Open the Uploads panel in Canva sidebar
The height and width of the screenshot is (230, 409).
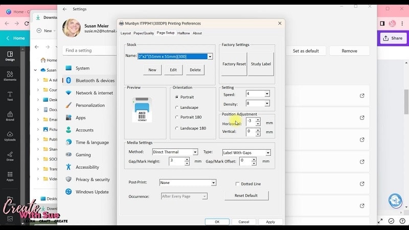pos(10,136)
